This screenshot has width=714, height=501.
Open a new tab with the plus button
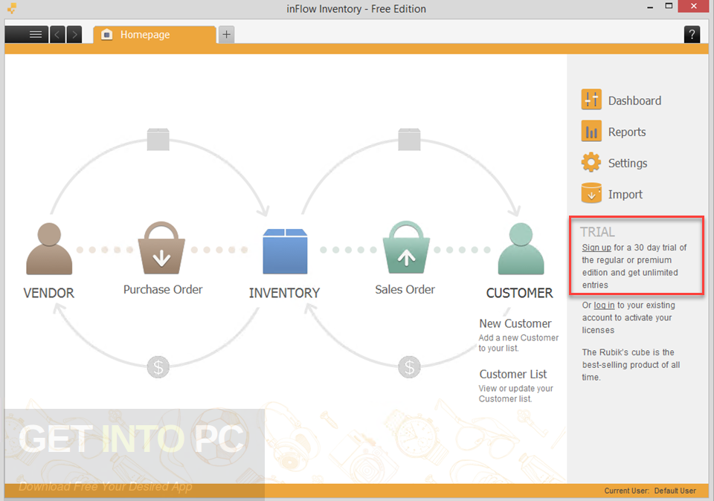coord(226,35)
